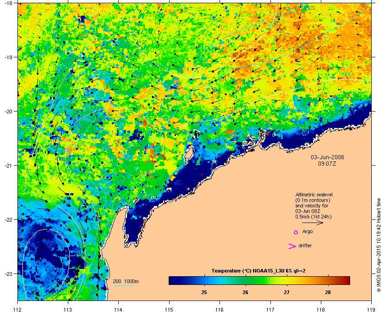Click the 'Altimetric sealevel' legend text
The height and width of the screenshot is (312, 385).
pos(314,195)
